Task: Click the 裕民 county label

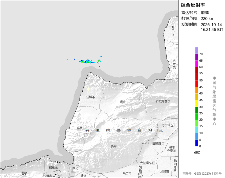Action: 80,128
